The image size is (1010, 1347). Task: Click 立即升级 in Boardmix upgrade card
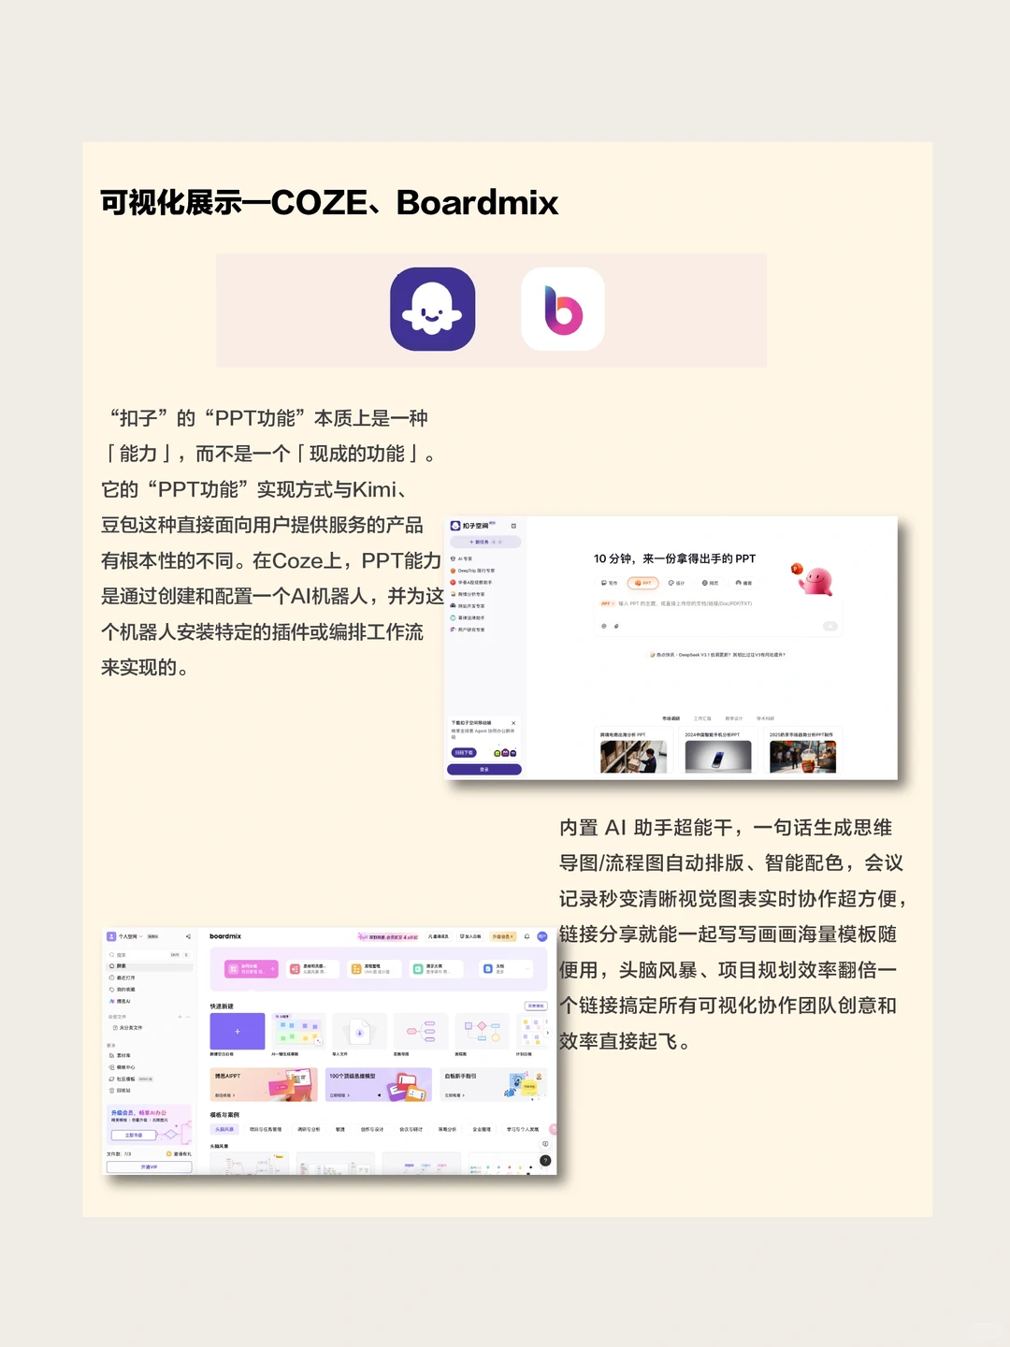(x=134, y=1135)
